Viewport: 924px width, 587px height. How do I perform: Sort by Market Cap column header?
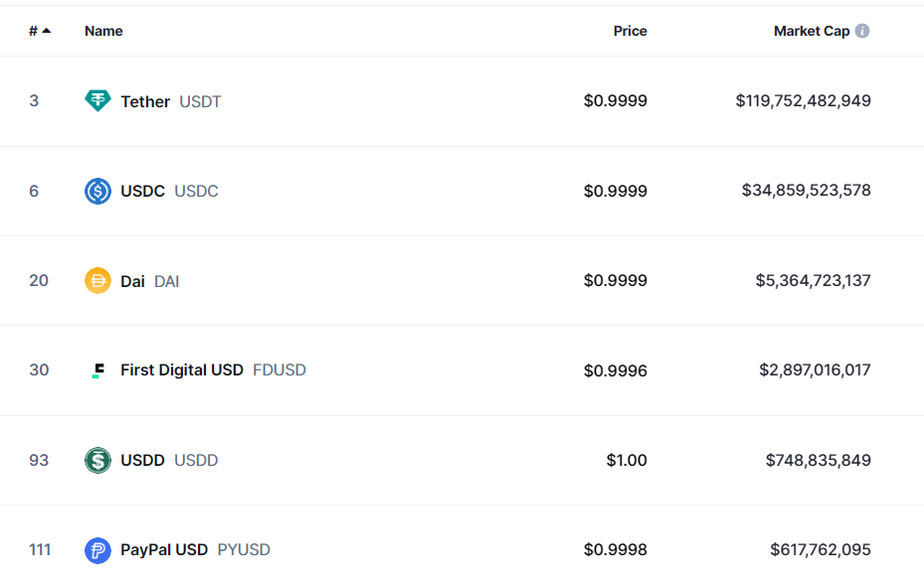pos(812,31)
